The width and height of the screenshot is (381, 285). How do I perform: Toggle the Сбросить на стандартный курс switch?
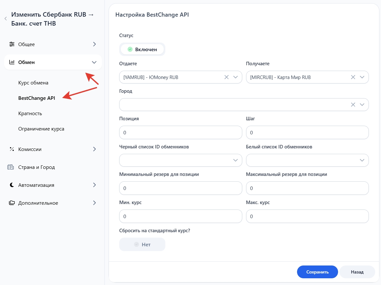[x=142, y=244]
